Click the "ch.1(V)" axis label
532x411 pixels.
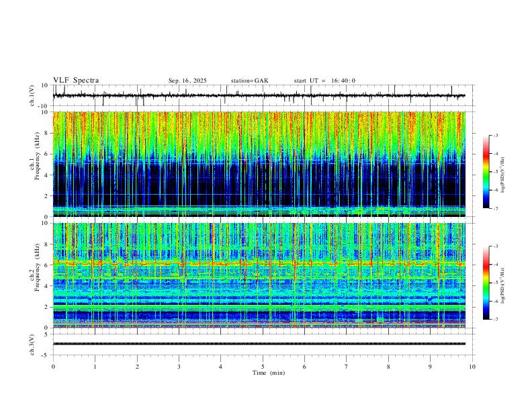32,95
